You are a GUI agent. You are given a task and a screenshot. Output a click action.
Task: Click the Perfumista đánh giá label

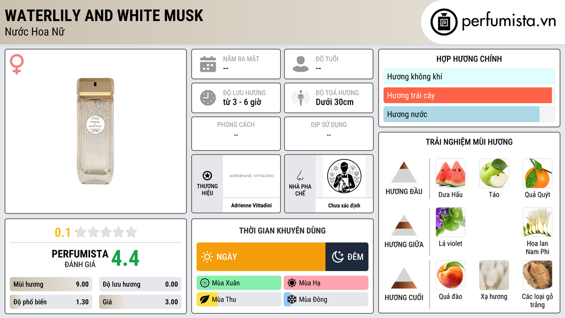(80, 258)
